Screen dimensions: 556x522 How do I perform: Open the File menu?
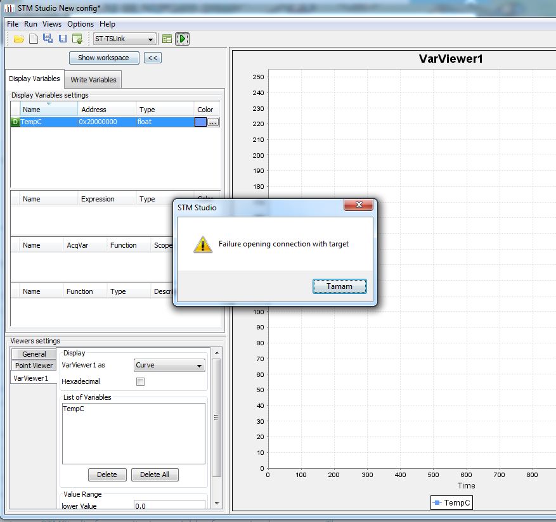coord(13,24)
